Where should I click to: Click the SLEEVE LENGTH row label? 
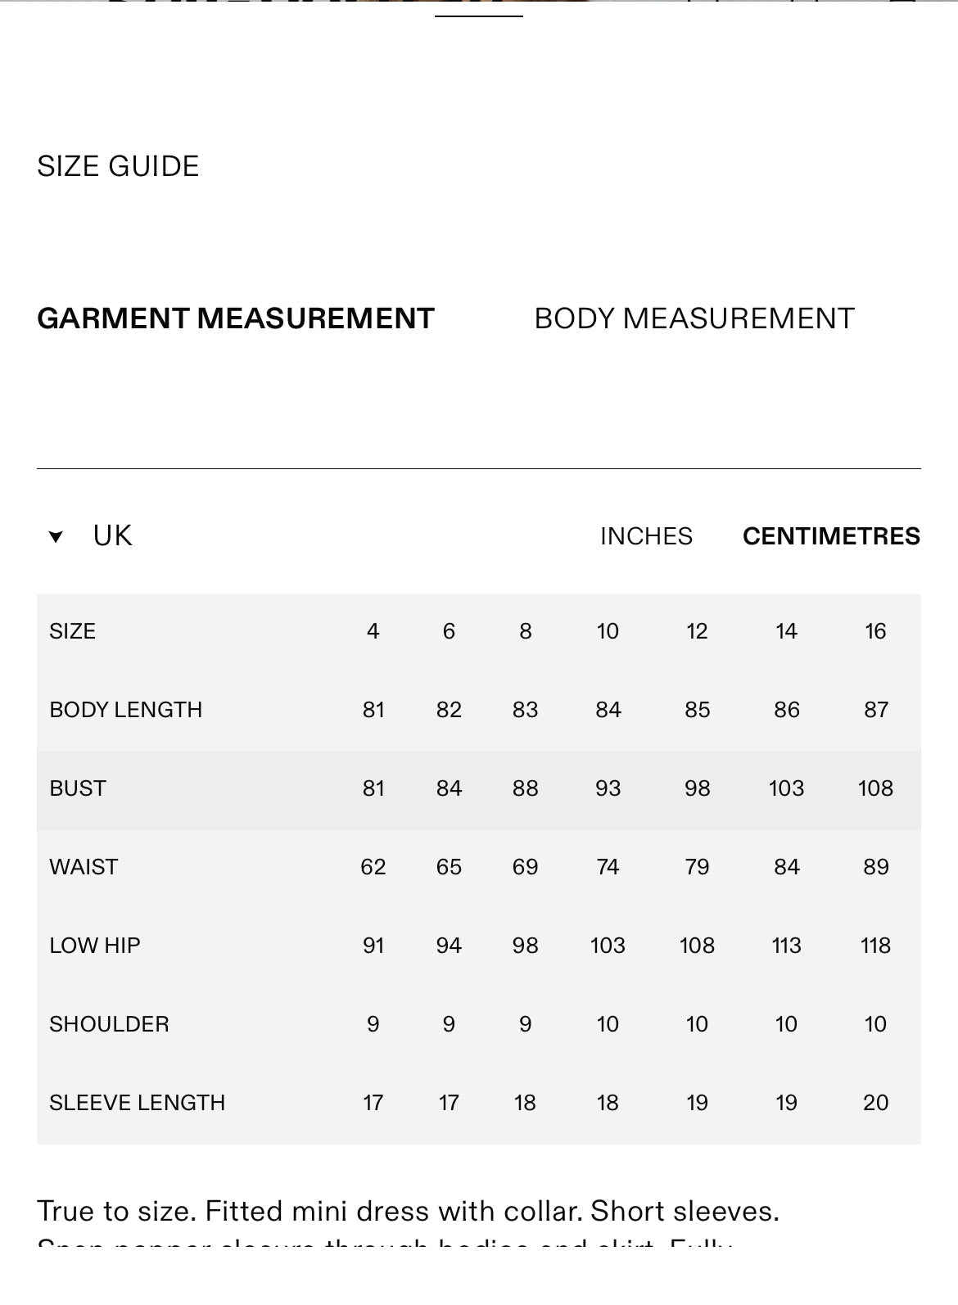[x=138, y=1103]
